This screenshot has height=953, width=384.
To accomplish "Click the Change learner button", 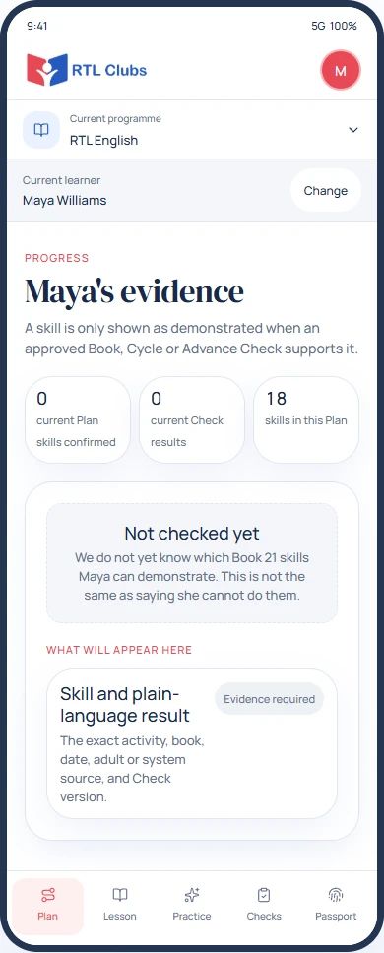I will point(325,191).
